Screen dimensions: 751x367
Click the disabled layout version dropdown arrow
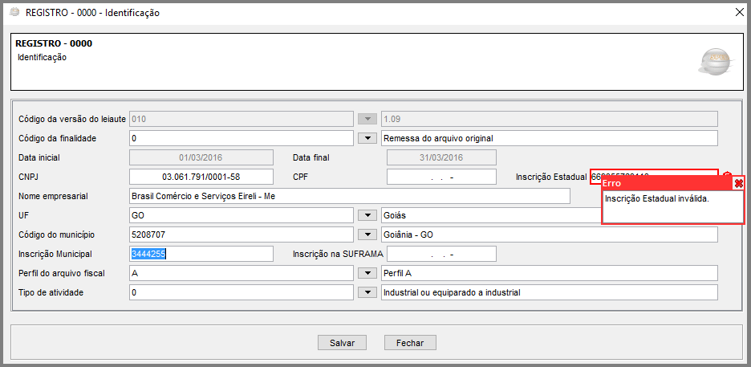[x=367, y=119]
